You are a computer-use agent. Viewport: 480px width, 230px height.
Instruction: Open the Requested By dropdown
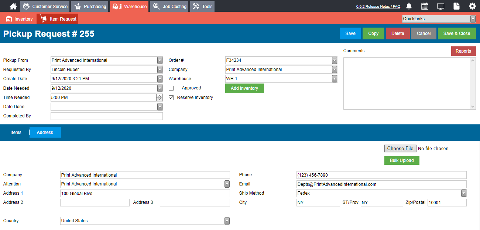[160, 70]
